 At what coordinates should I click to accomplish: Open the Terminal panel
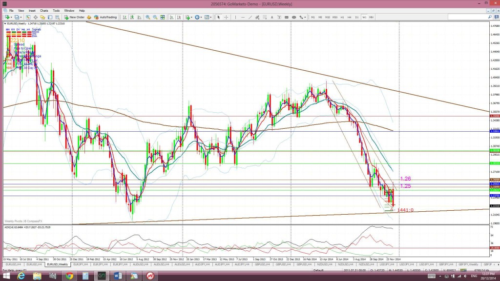coord(50,17)
